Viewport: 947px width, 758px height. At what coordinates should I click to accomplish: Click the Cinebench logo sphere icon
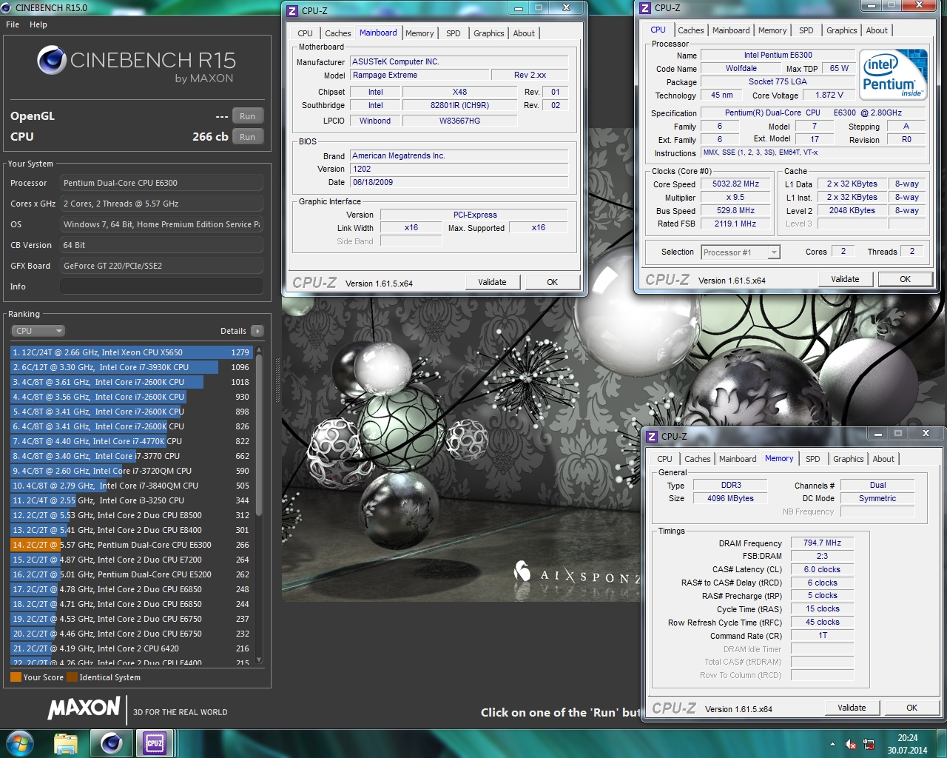(x=52, y=61)
